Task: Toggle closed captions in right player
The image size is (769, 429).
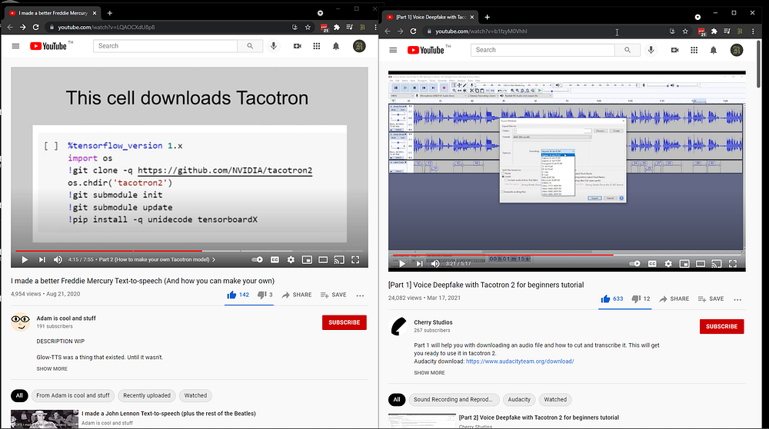Action: pos(652,264)
